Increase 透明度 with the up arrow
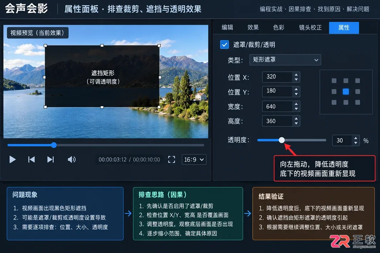The width and height of the screenshot is (380, 253). pyautogui.click(x=355, y=138)
